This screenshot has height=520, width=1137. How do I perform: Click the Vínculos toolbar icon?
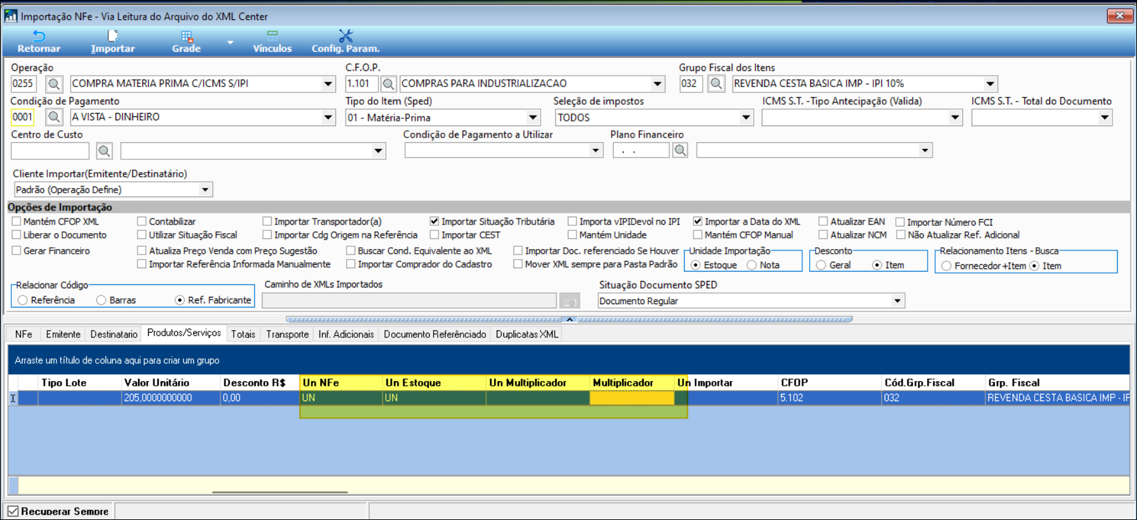click(x=272, y=37)
